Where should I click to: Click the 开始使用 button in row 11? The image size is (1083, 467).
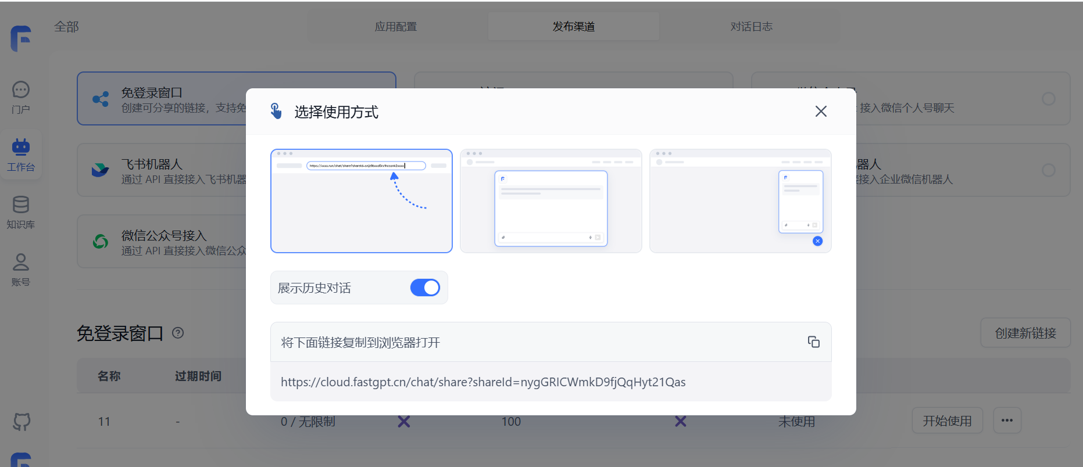coord(947,421)
